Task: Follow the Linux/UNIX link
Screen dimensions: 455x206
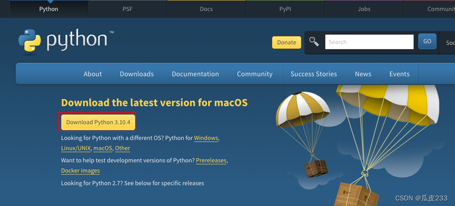Action: pos(76,148)
